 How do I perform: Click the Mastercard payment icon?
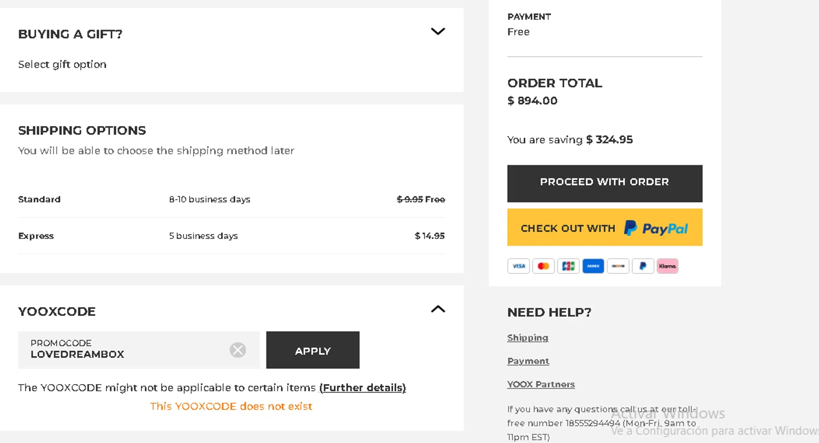coord(543,266)
